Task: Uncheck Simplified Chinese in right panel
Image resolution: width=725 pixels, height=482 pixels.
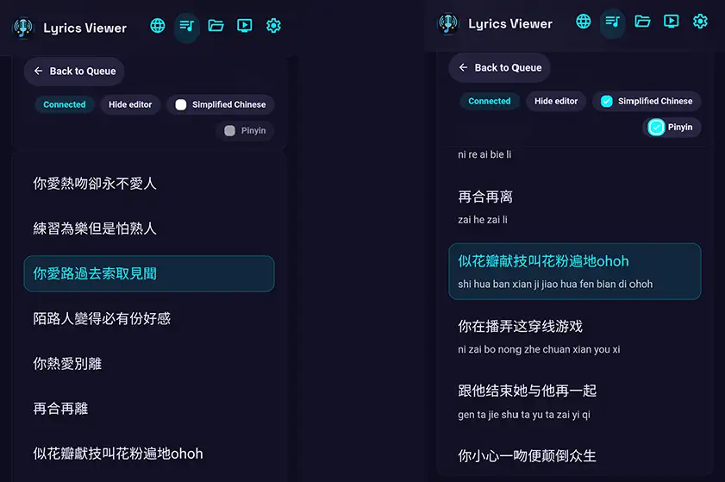Action: pyautogui.click(x=607, y=101)
